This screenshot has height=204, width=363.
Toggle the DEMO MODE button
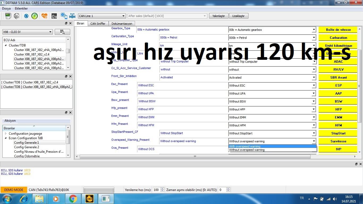coord(14,190)
